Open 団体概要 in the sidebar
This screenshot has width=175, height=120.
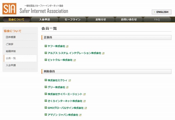coord(20,37)
